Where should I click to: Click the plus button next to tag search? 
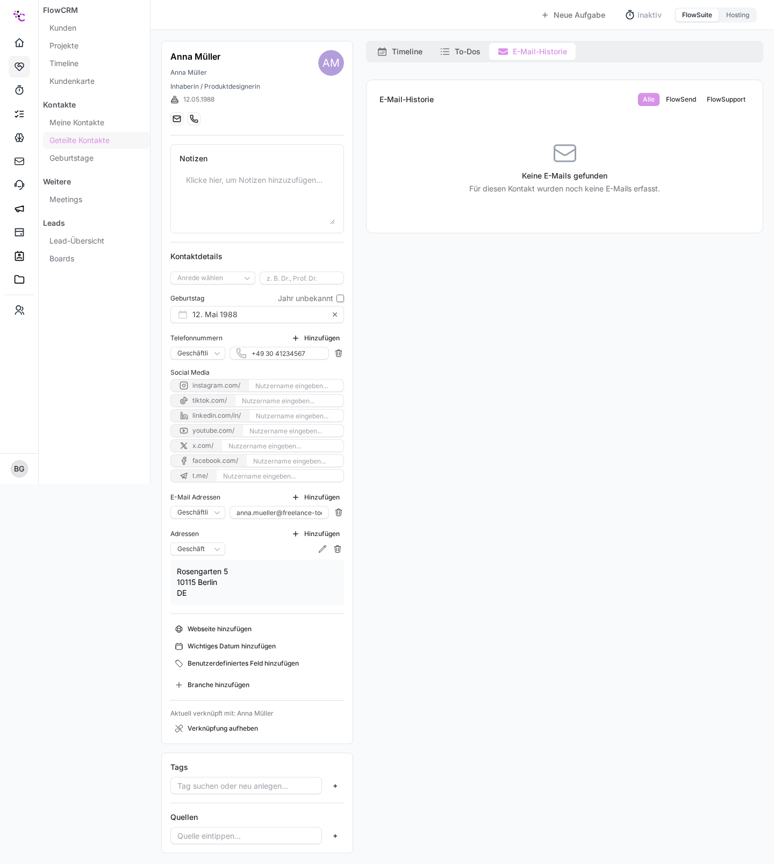(335, 786)
